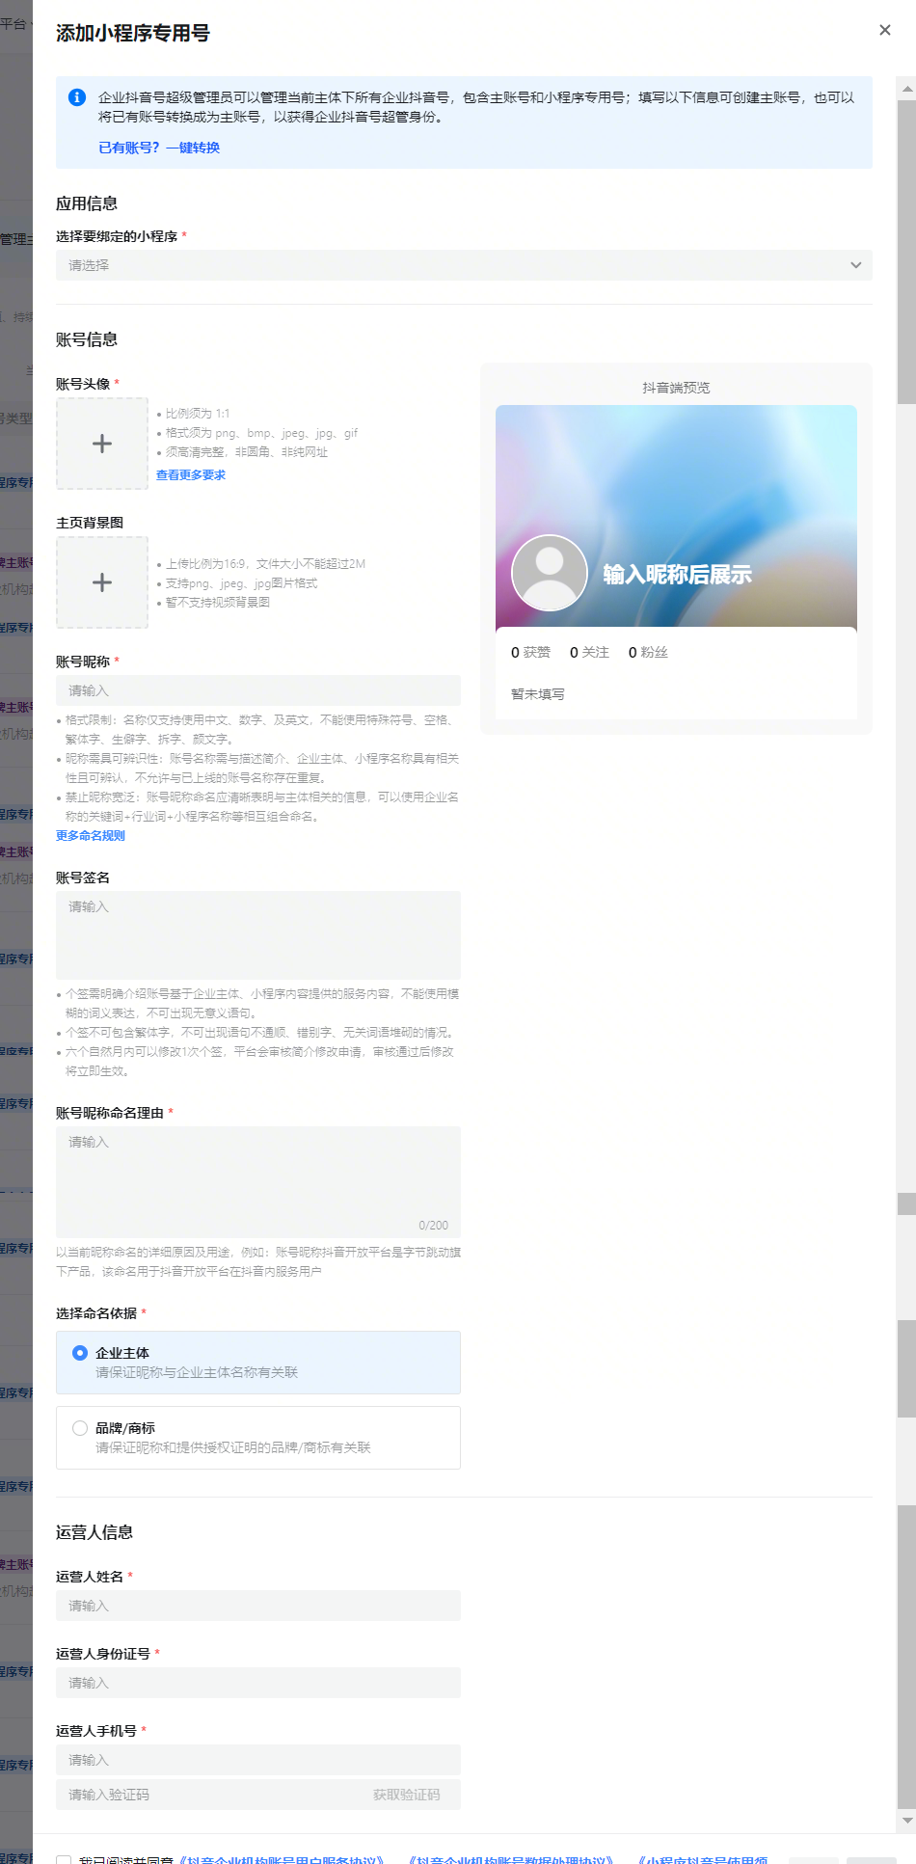Image resolution: width=916 pixels, height=1864 pixels.
Task: Click the scrollbar down arrow
Action: click(906, 1821)
